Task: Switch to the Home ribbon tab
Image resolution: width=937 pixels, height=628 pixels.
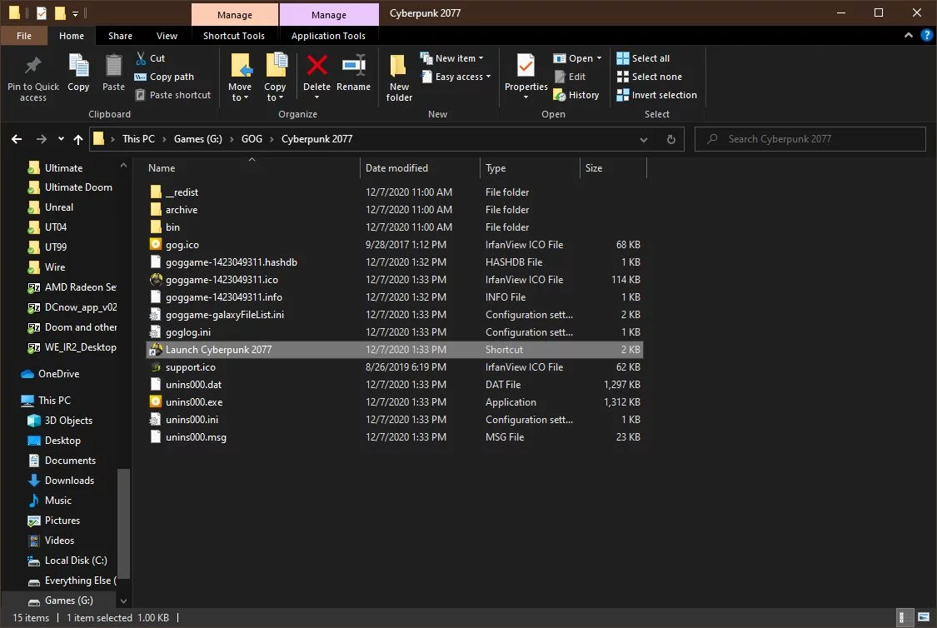Action: coord(72,36)
